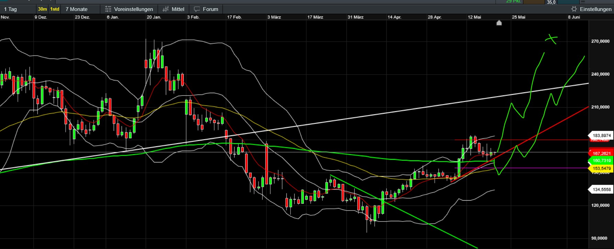
Task: Click the 270,0000 axis value
Action: click(601, 41)
